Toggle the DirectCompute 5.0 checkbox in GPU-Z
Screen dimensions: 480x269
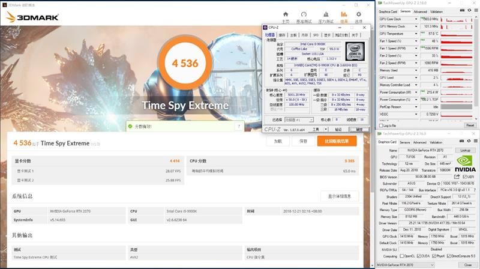pyautogui.click(x=449, y=256)
